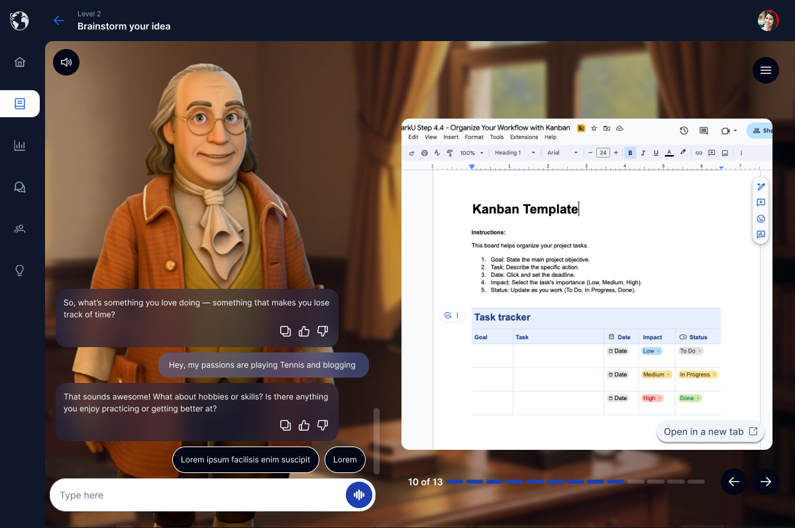
Task: Open the hamburger menu over the scene
Action: (x=766, y=70)
